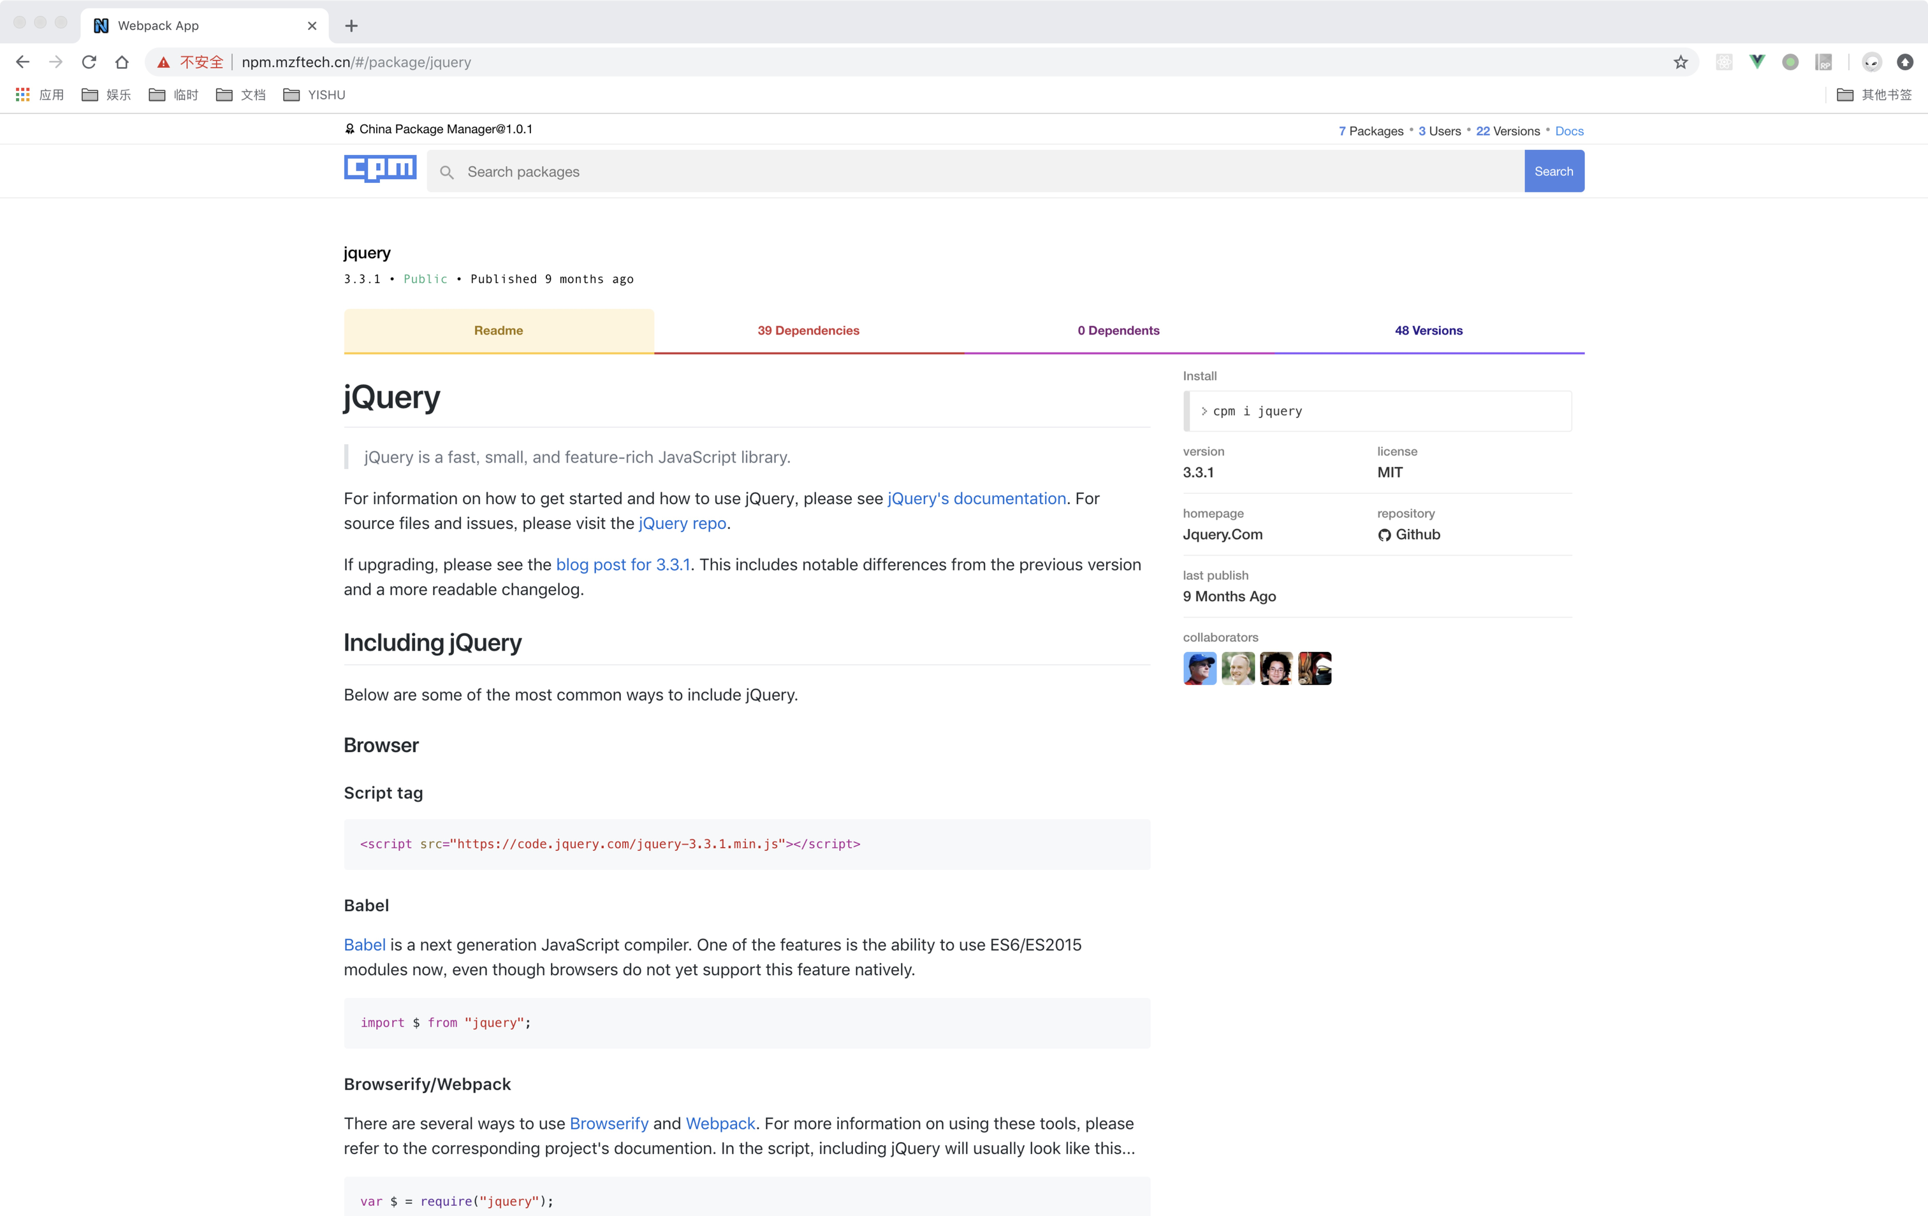Click the 22 Versions stat

(x=1508, y=131)
